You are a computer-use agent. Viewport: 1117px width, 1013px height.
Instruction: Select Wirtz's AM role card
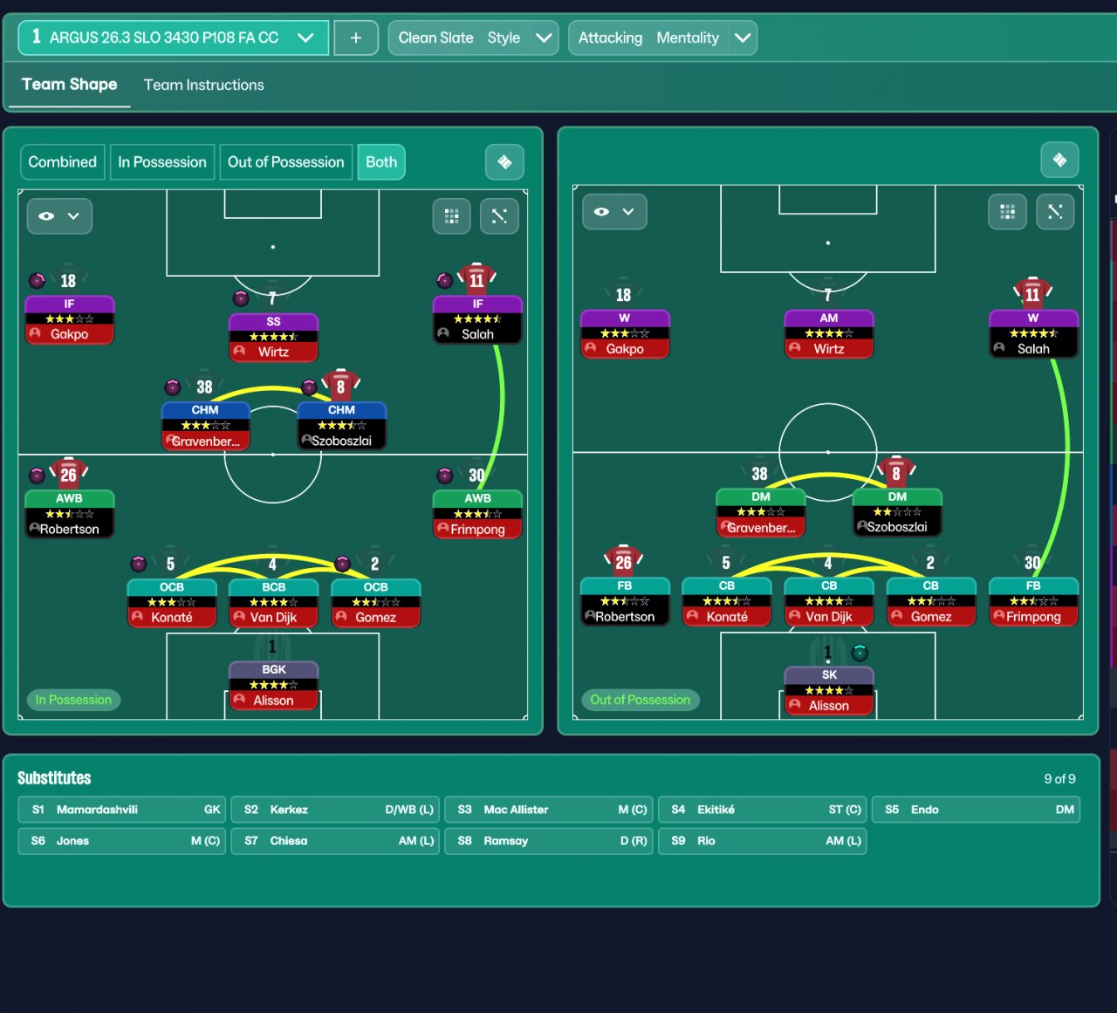[x=828, y=334]
